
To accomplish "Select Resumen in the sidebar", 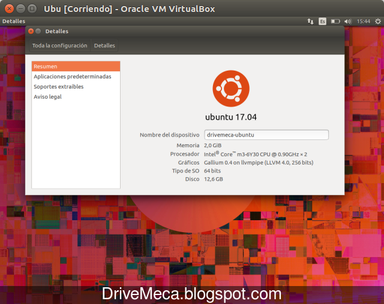I will [76, 66].
